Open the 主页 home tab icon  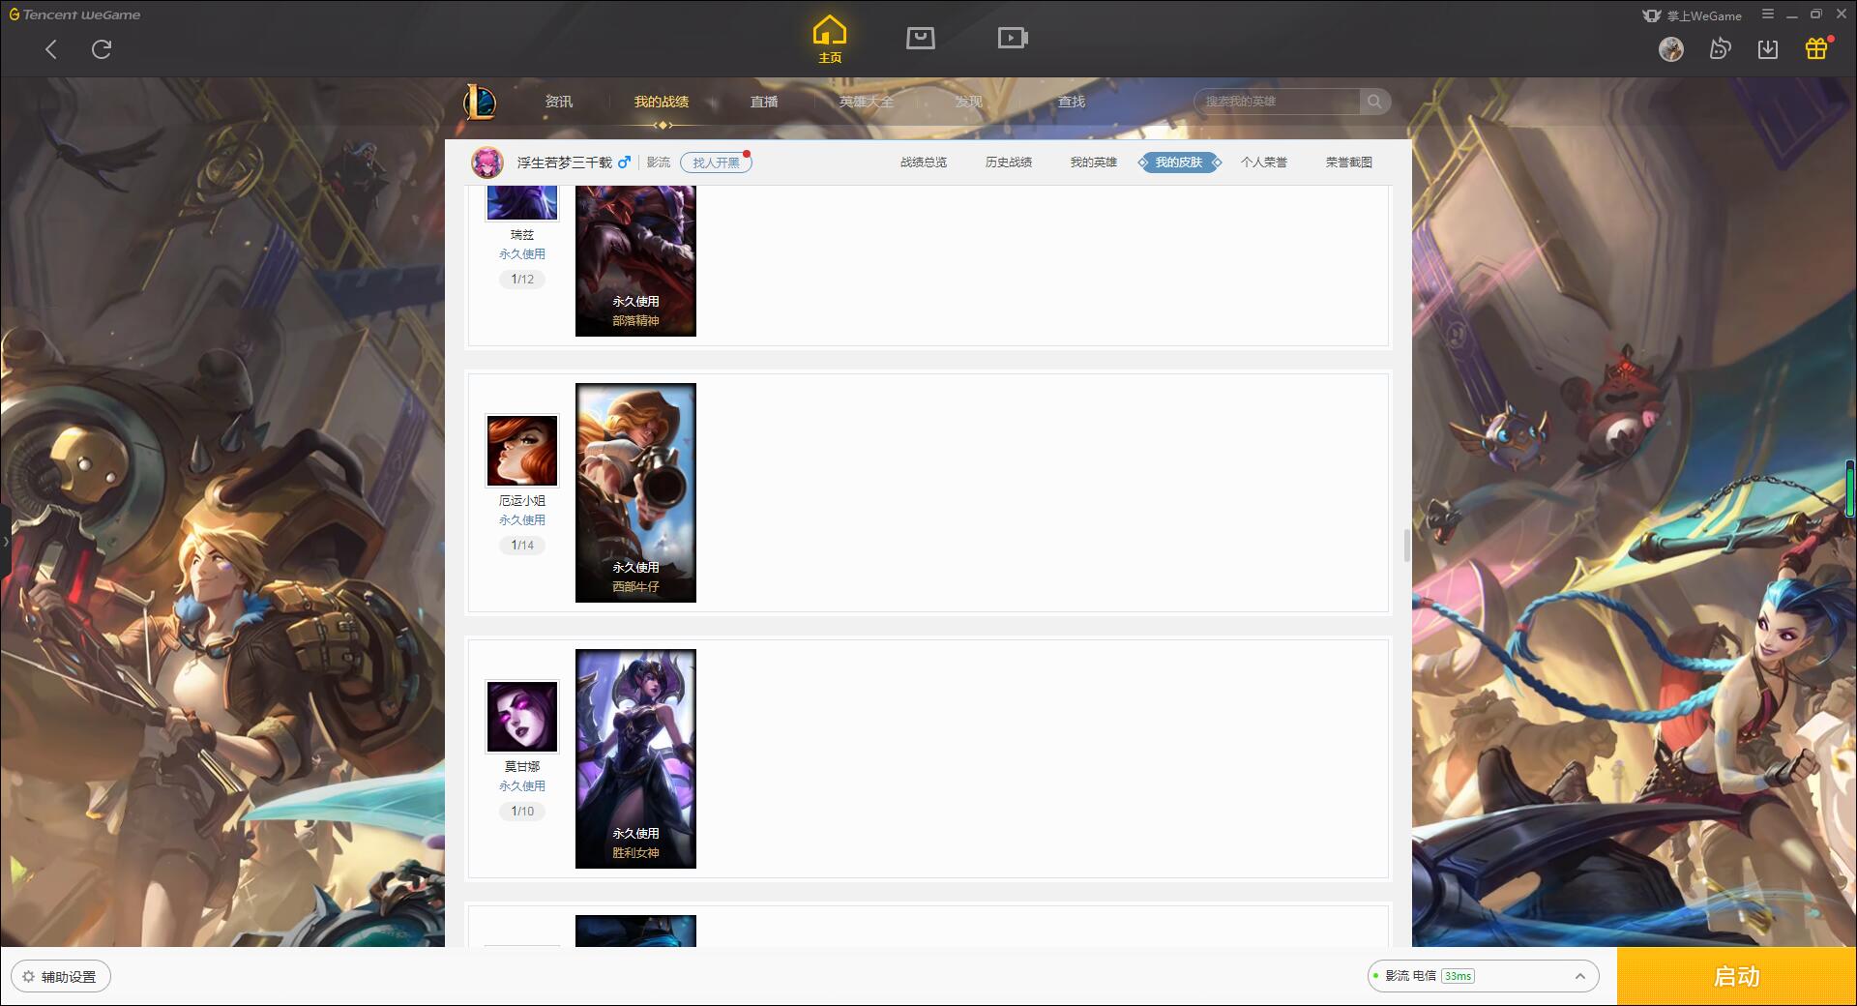(x=830, y=40)
